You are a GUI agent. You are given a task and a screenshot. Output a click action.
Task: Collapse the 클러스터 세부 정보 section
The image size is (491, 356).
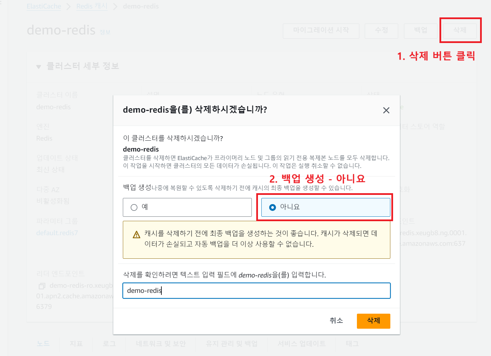pos(39,67)
